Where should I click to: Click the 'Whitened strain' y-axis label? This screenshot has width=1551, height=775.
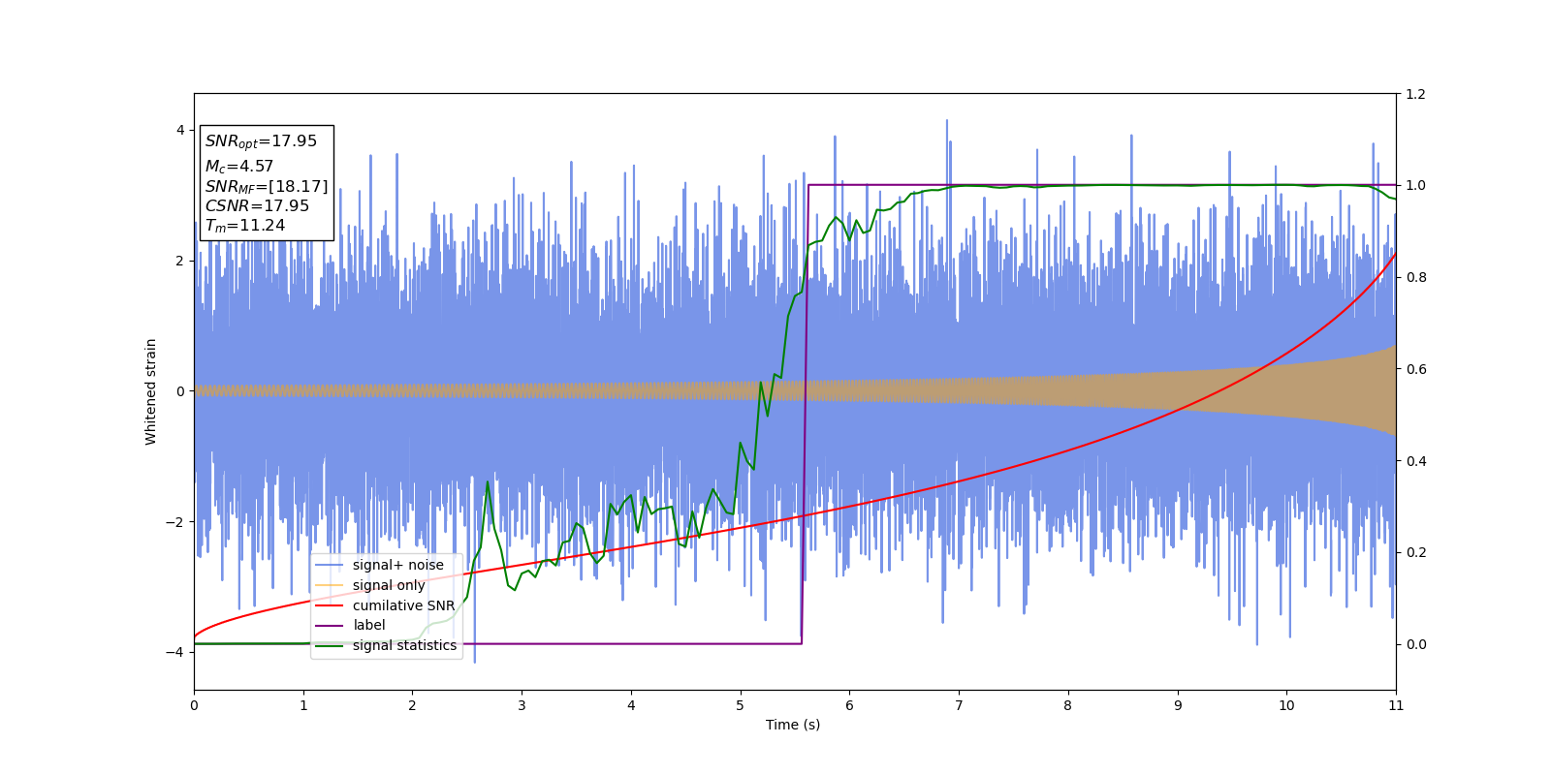(x=151, y=391)
